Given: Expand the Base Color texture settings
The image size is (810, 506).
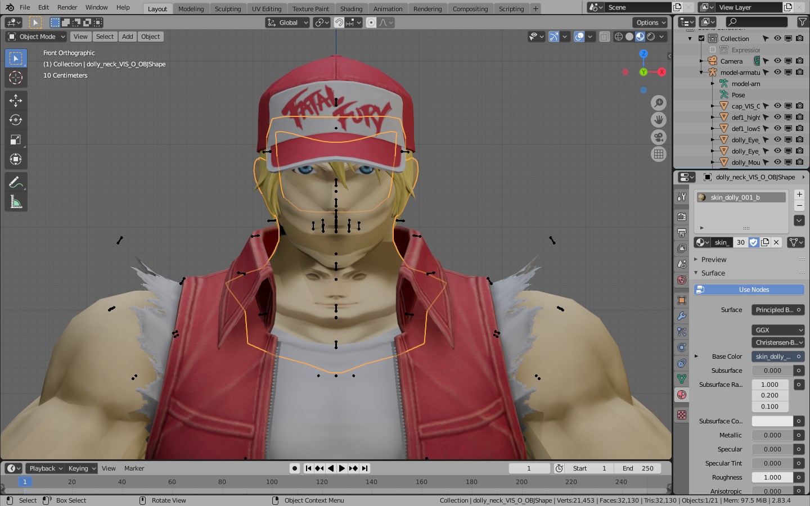Looking at the screenshot, I should 696,356.
